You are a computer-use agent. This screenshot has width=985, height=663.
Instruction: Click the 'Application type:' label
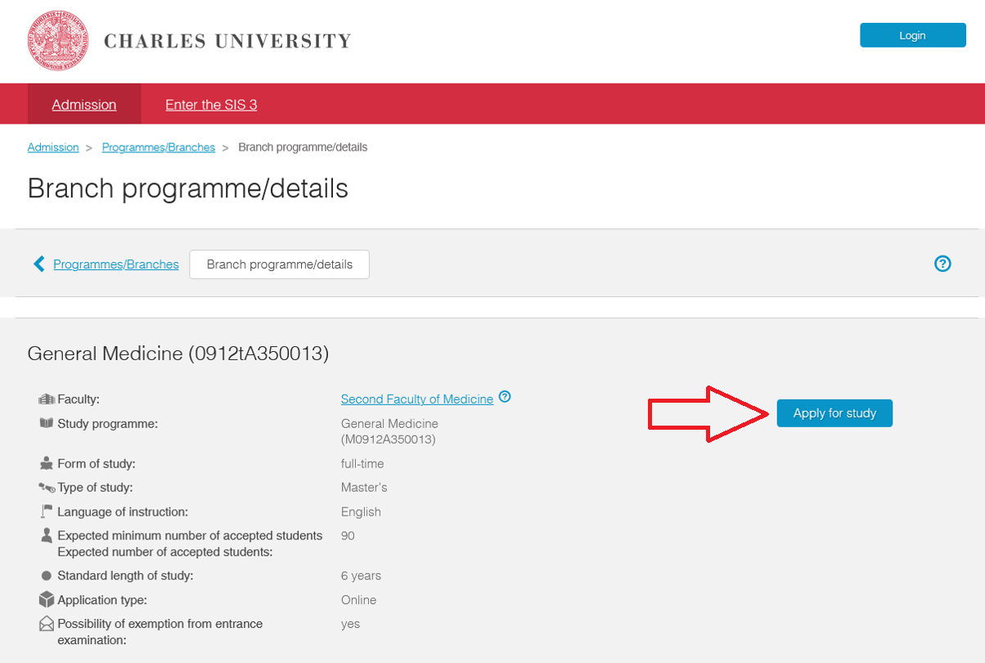tap(102, 600)
